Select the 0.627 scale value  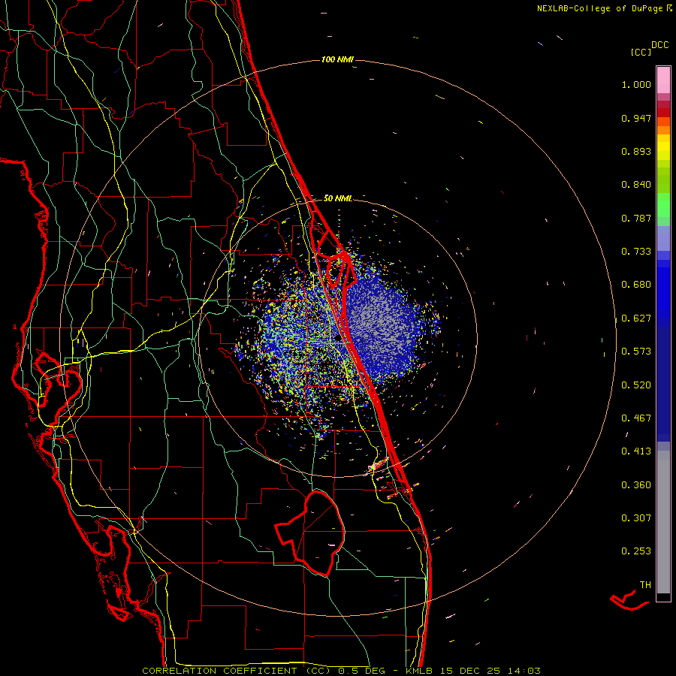click(x=636, y=318)
